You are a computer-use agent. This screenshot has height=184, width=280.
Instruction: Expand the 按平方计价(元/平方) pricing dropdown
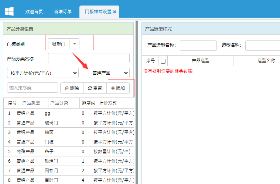pyautogui.click(x=43, y=73)
